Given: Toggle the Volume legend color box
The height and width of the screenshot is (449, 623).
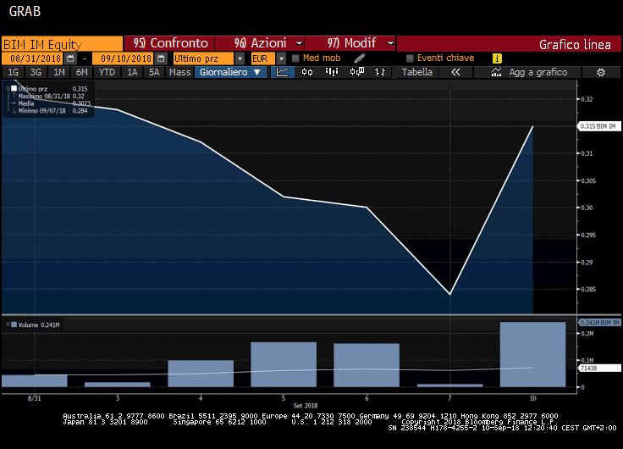Looking at the screenshot, I should click(14, 324).
